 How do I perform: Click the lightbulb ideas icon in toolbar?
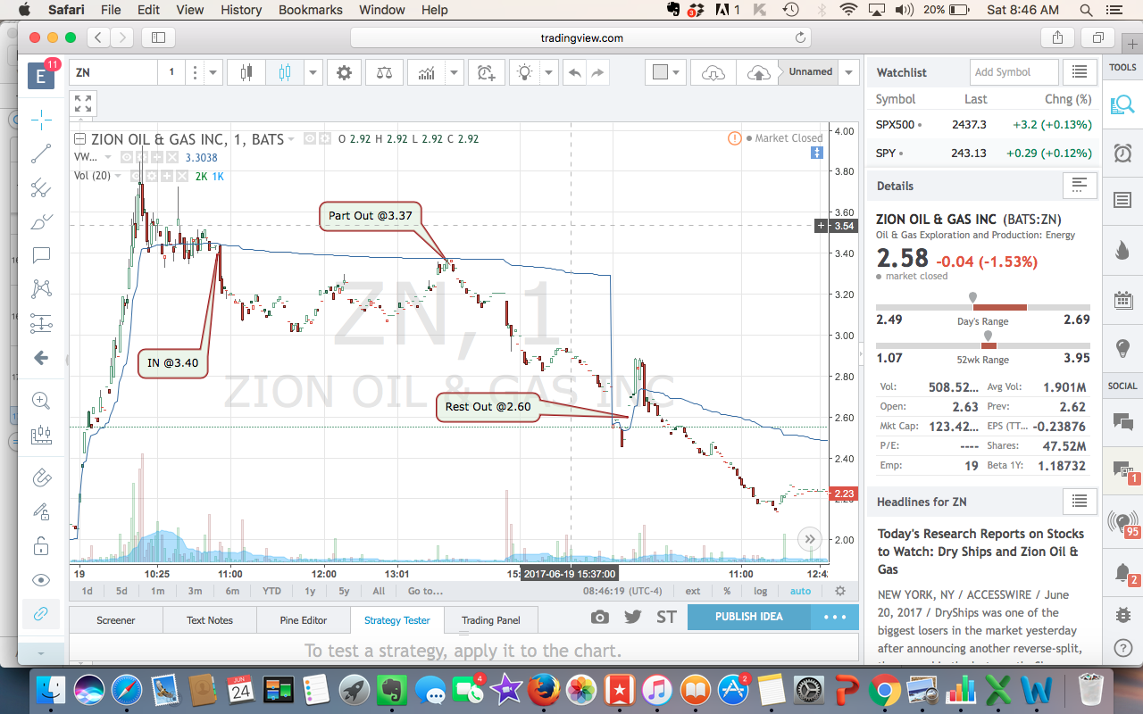click(x=525, y=72)
